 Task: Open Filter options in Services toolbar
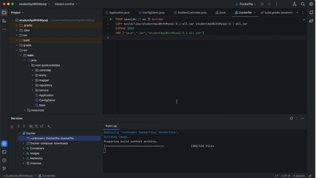click(x=37, y=127)
